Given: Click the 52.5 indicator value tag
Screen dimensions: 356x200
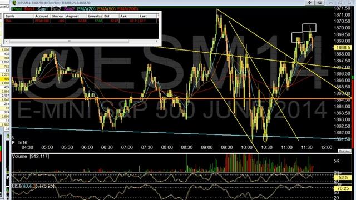Looking at the screenshot, I should [x=343, y=177].
